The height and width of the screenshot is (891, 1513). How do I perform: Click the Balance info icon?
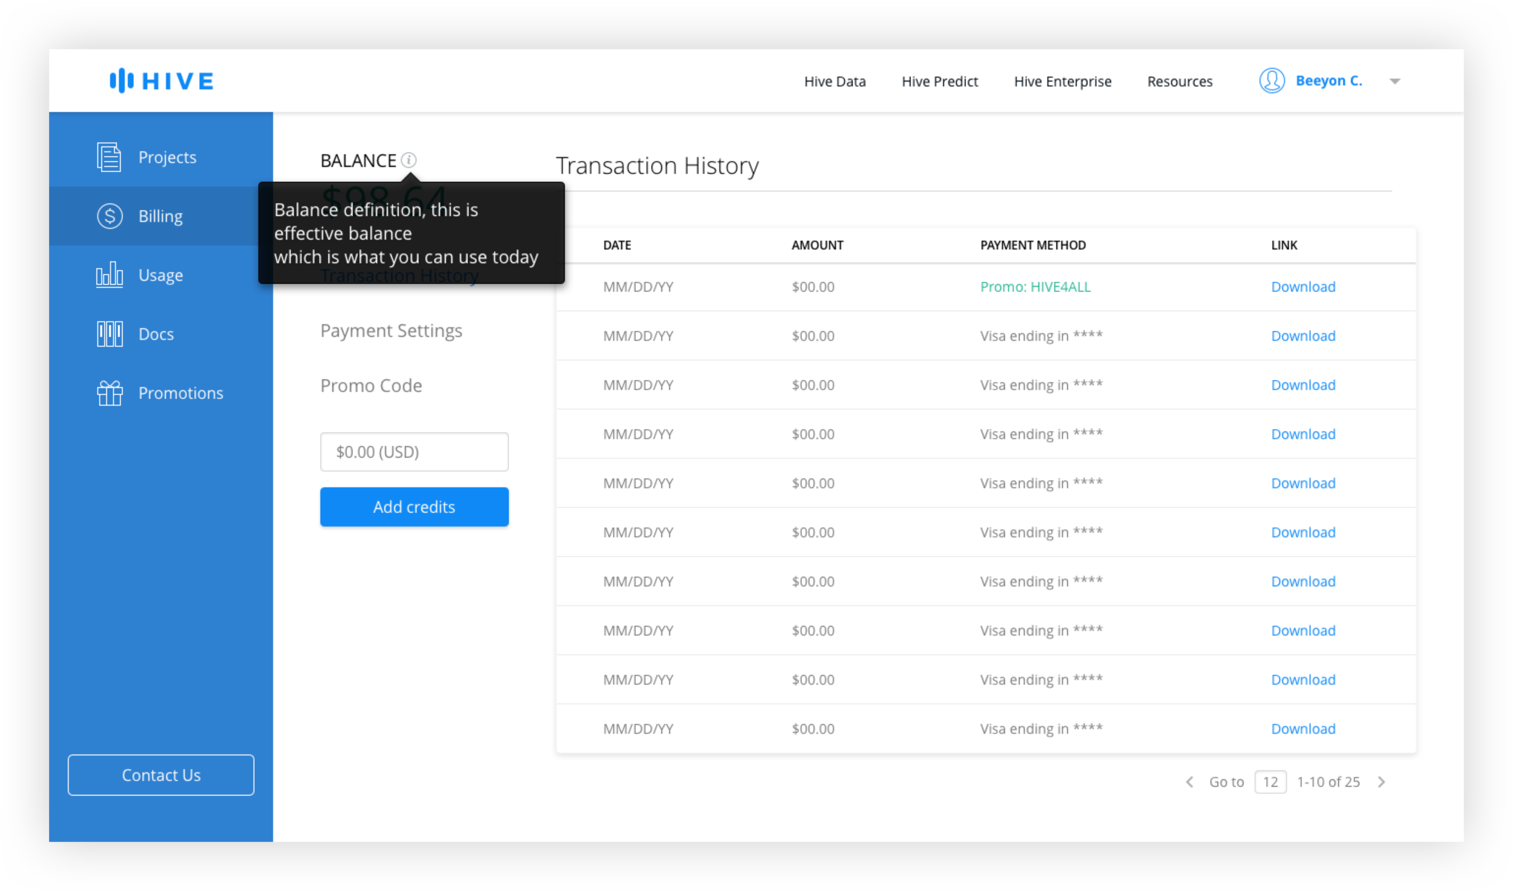coord(409,160)
